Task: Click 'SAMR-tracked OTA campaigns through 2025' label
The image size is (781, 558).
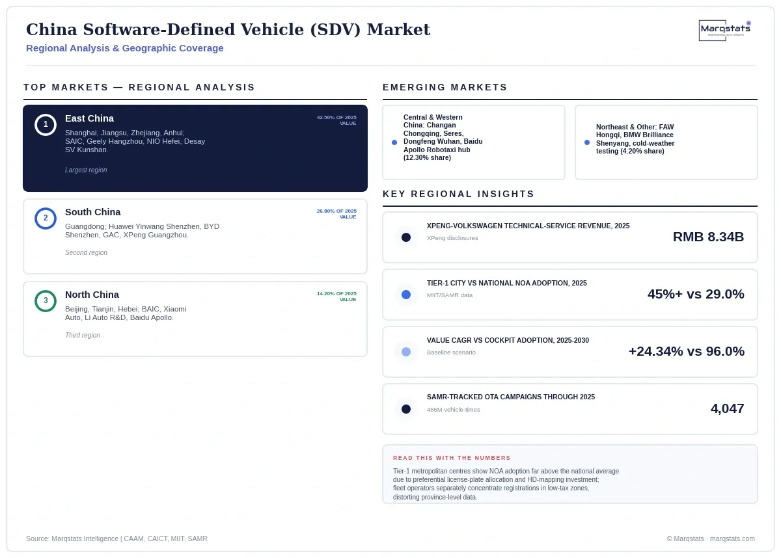Action: (511, 397)
